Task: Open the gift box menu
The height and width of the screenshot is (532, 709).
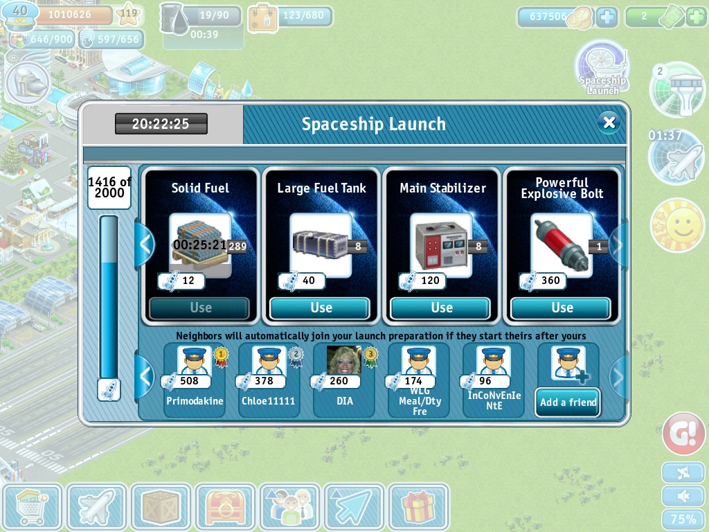Action: pyautogui.click(x=419, y=507)
